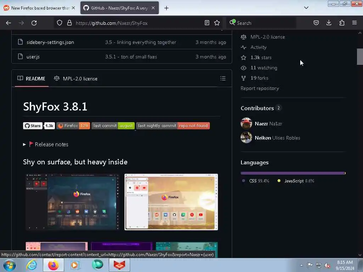Screen dimensions: 363x272
Task: Click the Action Center flag tray icon
Action: click(x=310, y=265)
